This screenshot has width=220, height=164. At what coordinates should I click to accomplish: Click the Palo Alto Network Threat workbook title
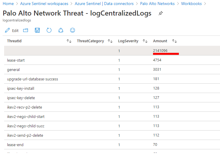point(77,13)
